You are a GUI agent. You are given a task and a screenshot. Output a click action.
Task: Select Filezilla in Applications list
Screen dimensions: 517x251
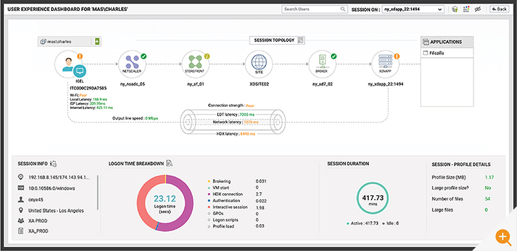click(x=447, y=53)
